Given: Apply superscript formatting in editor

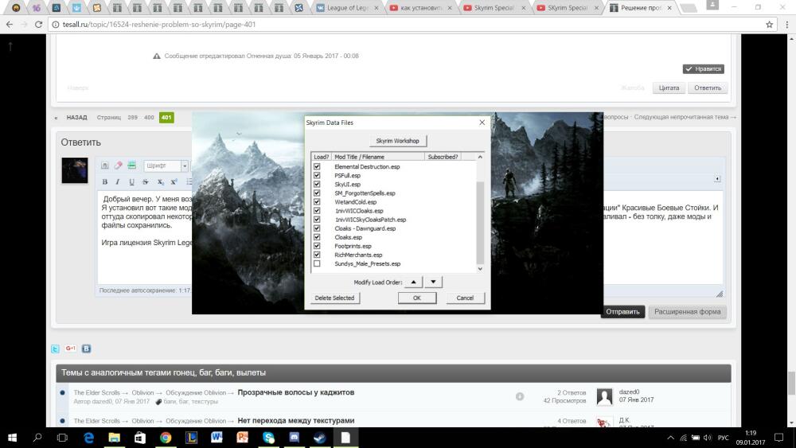Looking at the screenshot, I should coord(174,181).
